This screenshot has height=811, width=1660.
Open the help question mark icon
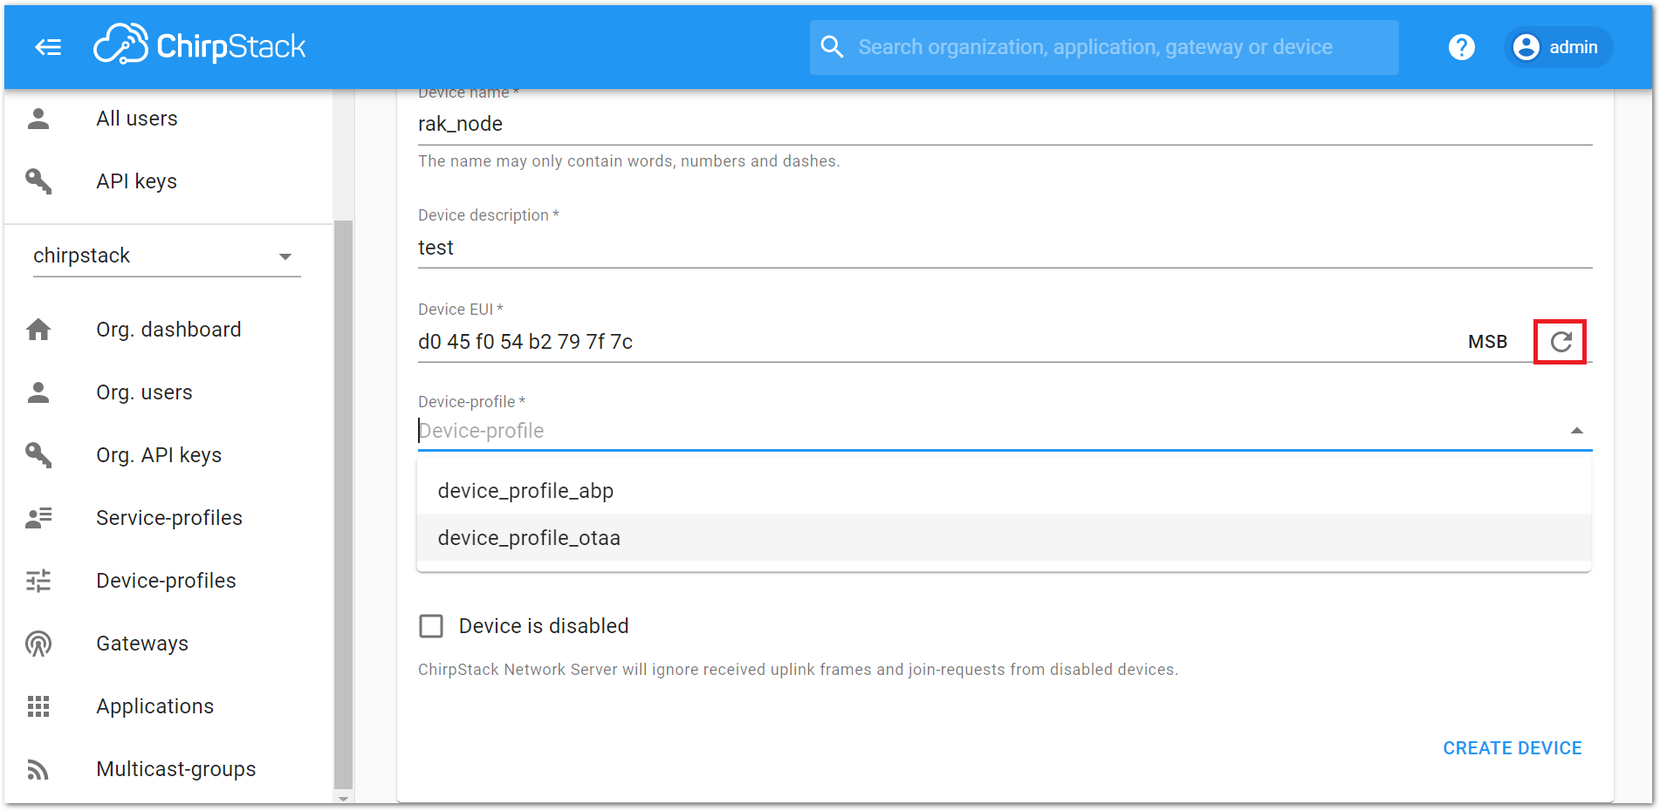[1461, 47]
